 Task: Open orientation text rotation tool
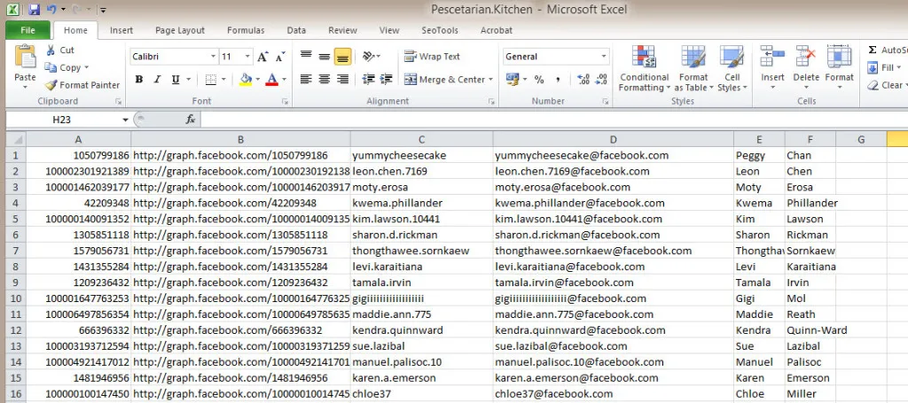pyautogui.click(x=368, y=56)
